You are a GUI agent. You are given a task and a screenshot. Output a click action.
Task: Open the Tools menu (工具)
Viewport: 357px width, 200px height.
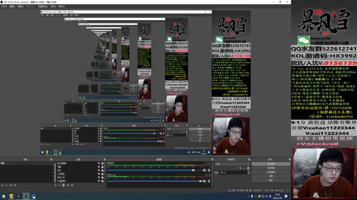(53, 6)
